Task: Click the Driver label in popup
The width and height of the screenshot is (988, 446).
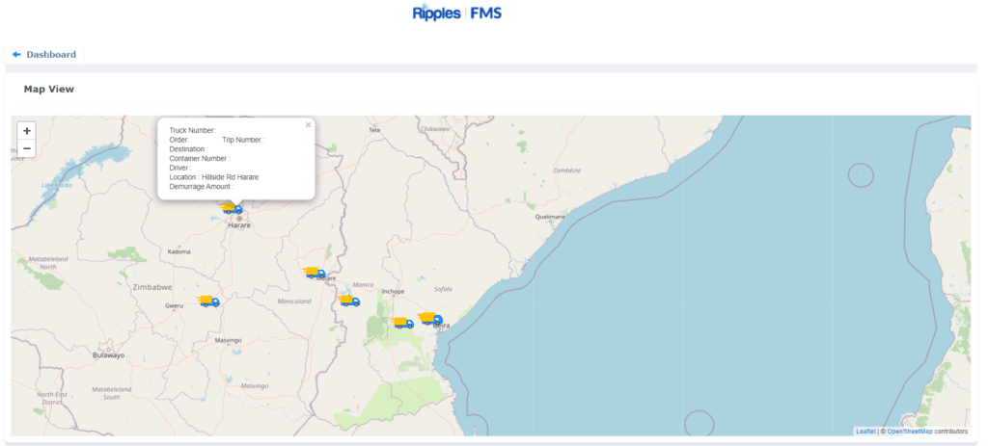Action: (x=180, y=168)
